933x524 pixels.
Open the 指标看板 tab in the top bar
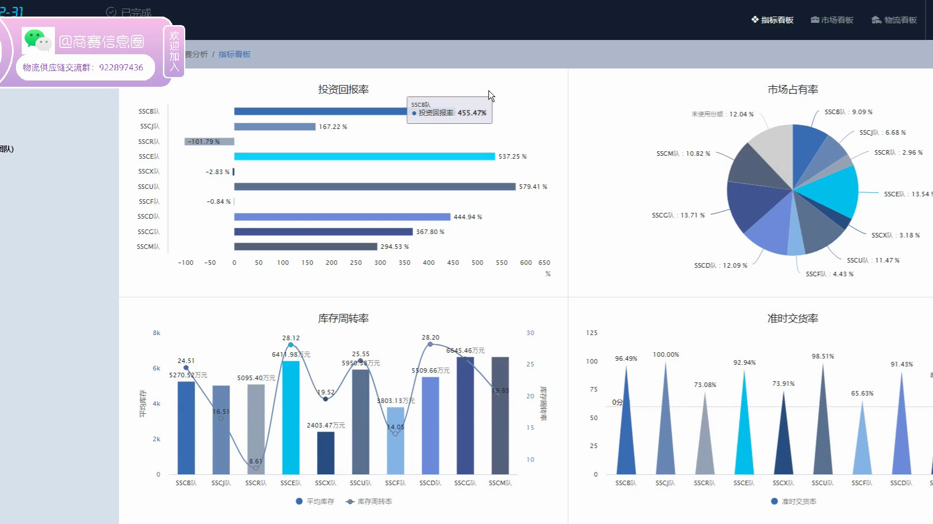coord(772,20)
